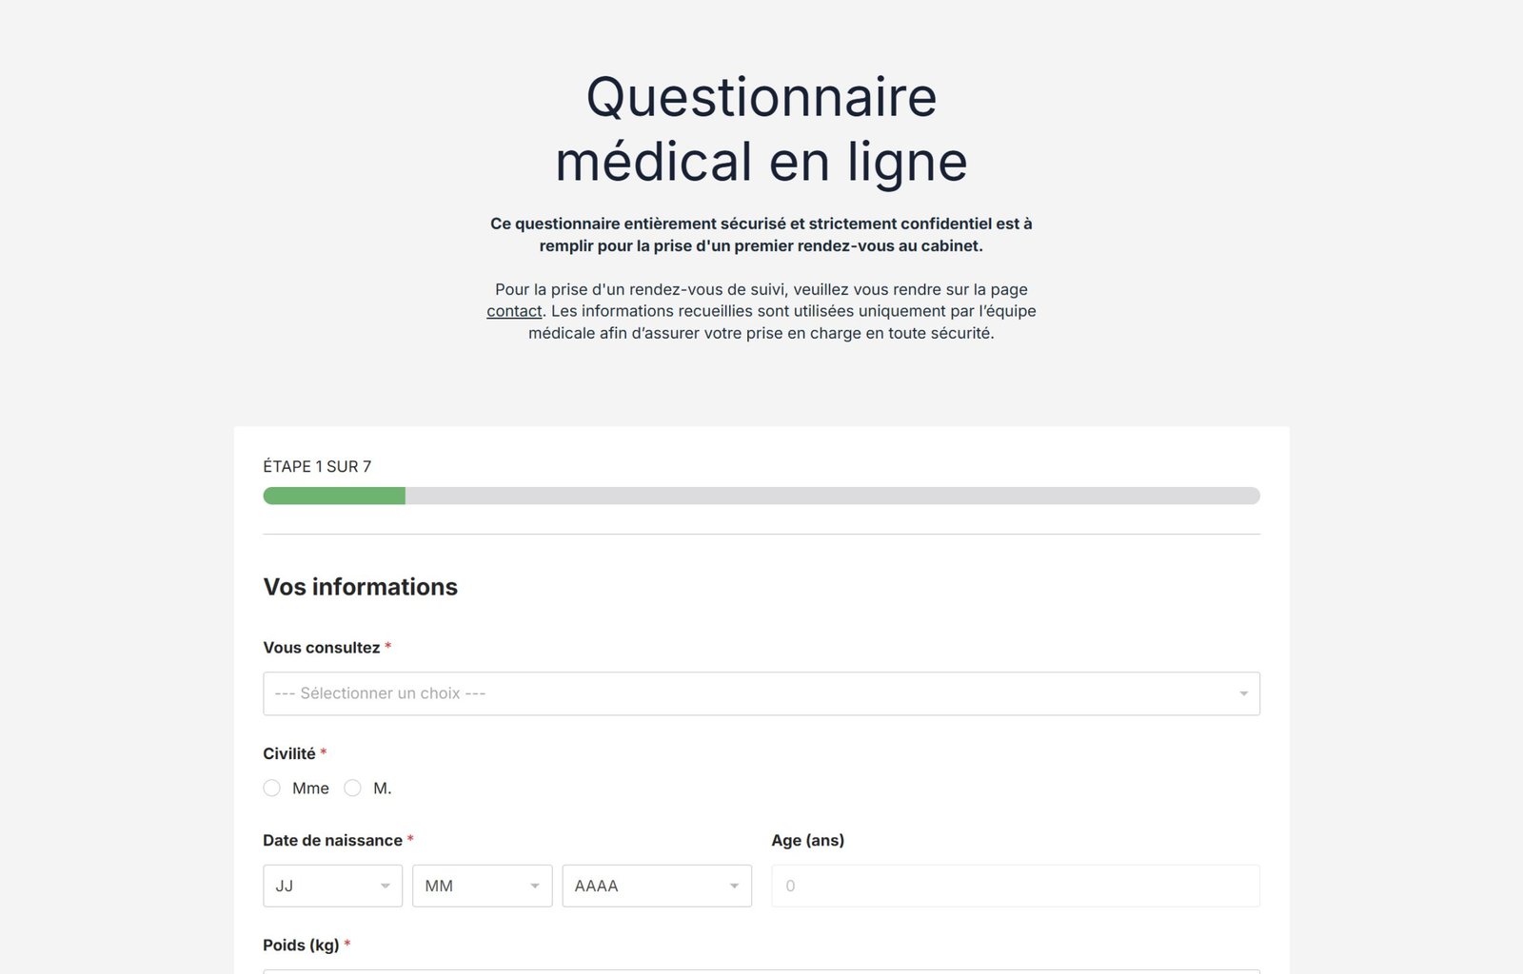Click the Vos informations section heading
The width and height of the screenshot is (1523, 974).
(360, 587)
